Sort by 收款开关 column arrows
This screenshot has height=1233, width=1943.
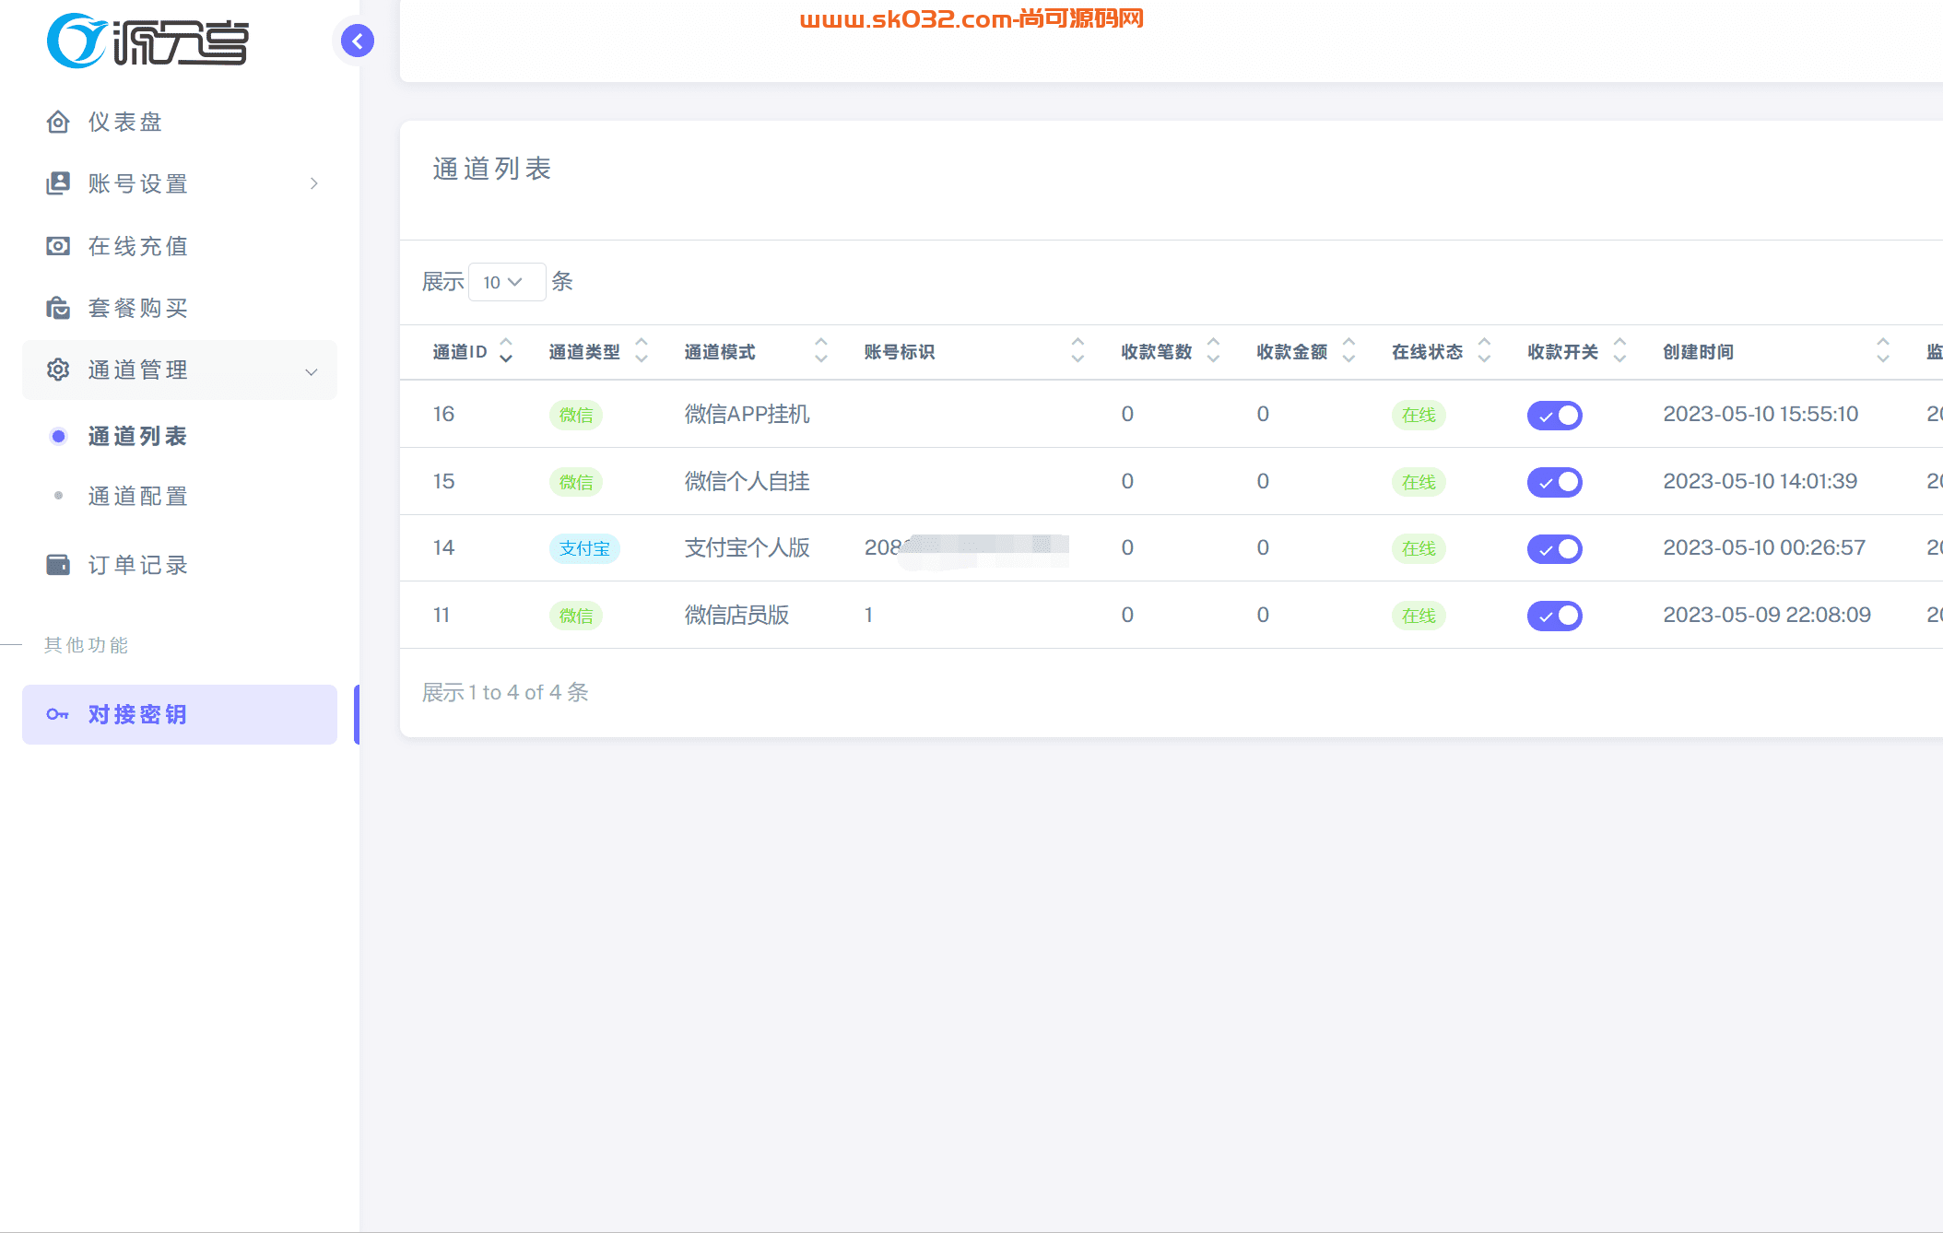(x=1619, y=351)
